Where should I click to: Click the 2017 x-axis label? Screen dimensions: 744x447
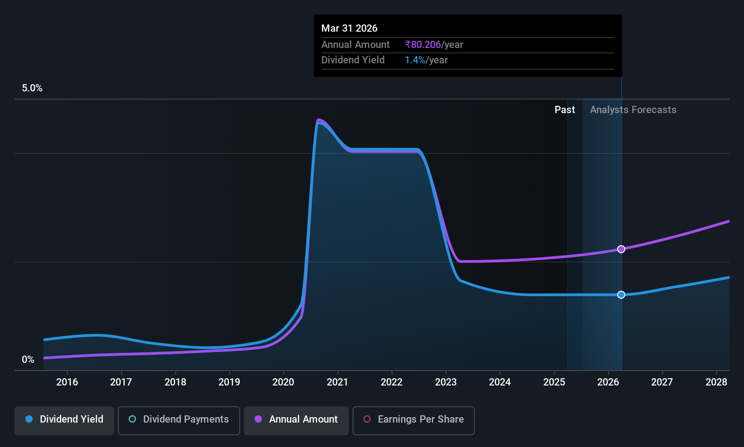121,382
